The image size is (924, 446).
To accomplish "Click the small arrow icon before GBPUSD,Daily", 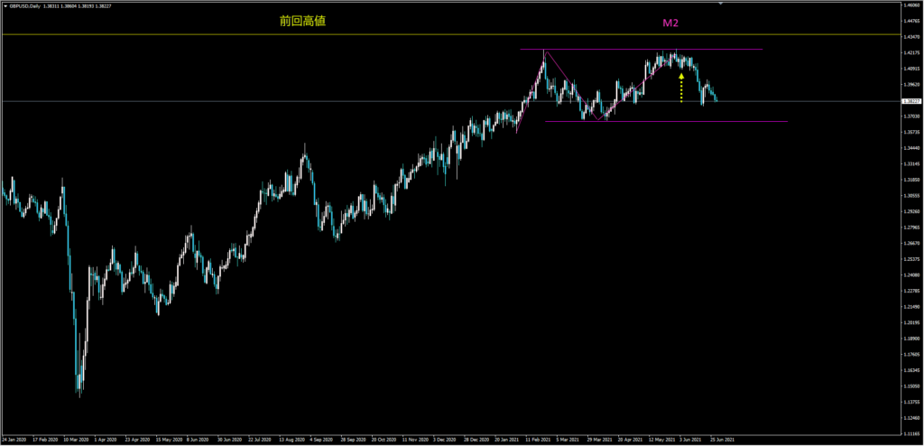I will pyautogui.click(x=3, y=6).
